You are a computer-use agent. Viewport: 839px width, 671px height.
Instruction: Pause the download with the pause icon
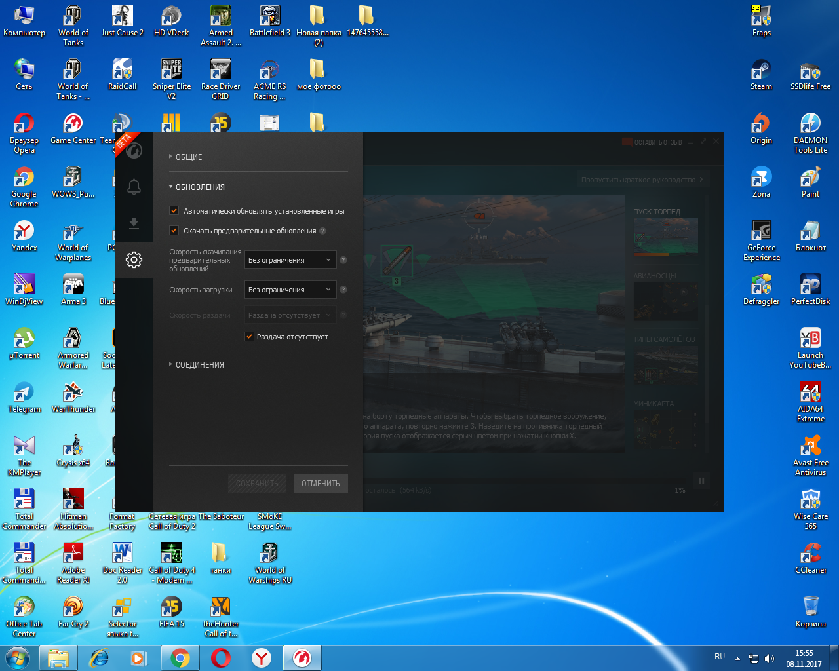(x=701, y=481)
